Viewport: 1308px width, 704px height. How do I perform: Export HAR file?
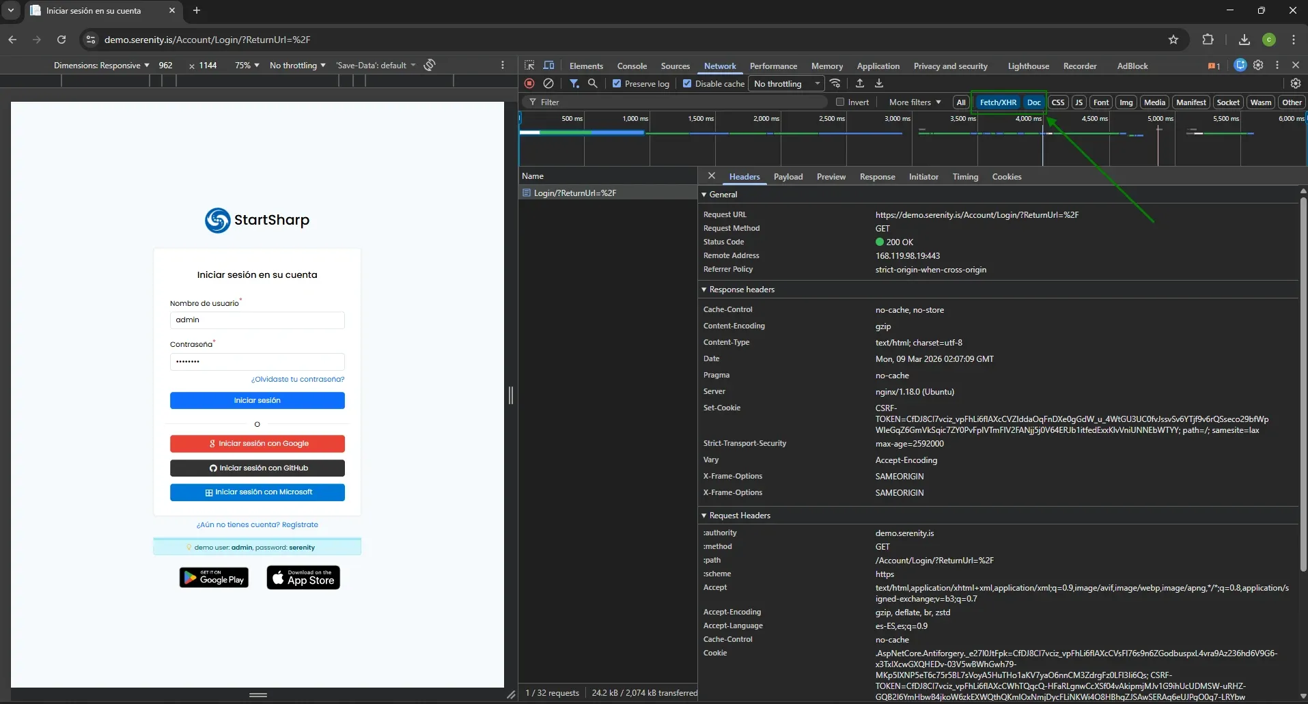click(880, 83)
